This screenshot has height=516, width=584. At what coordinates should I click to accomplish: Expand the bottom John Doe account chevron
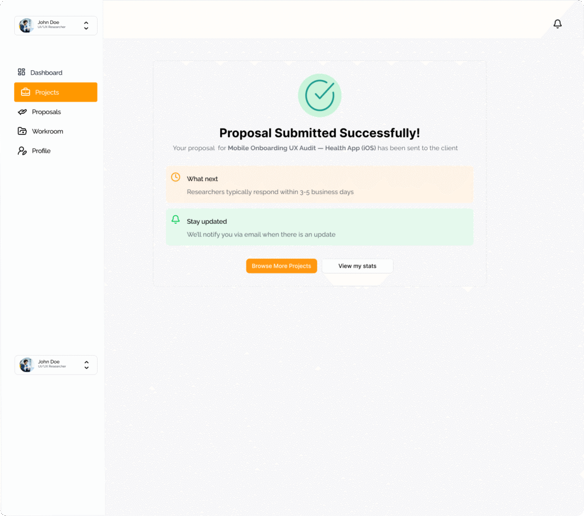pos(87,365)
